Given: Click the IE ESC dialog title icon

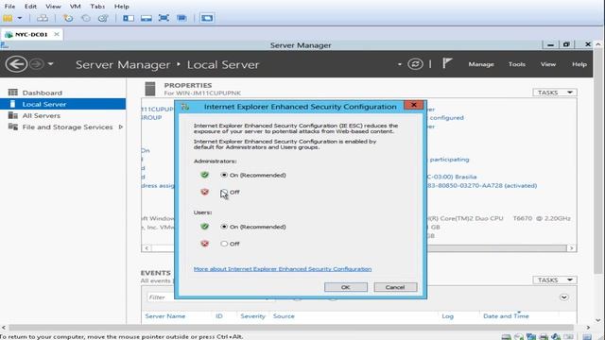Looking at the screenshot, I should [x=185, y=107].
